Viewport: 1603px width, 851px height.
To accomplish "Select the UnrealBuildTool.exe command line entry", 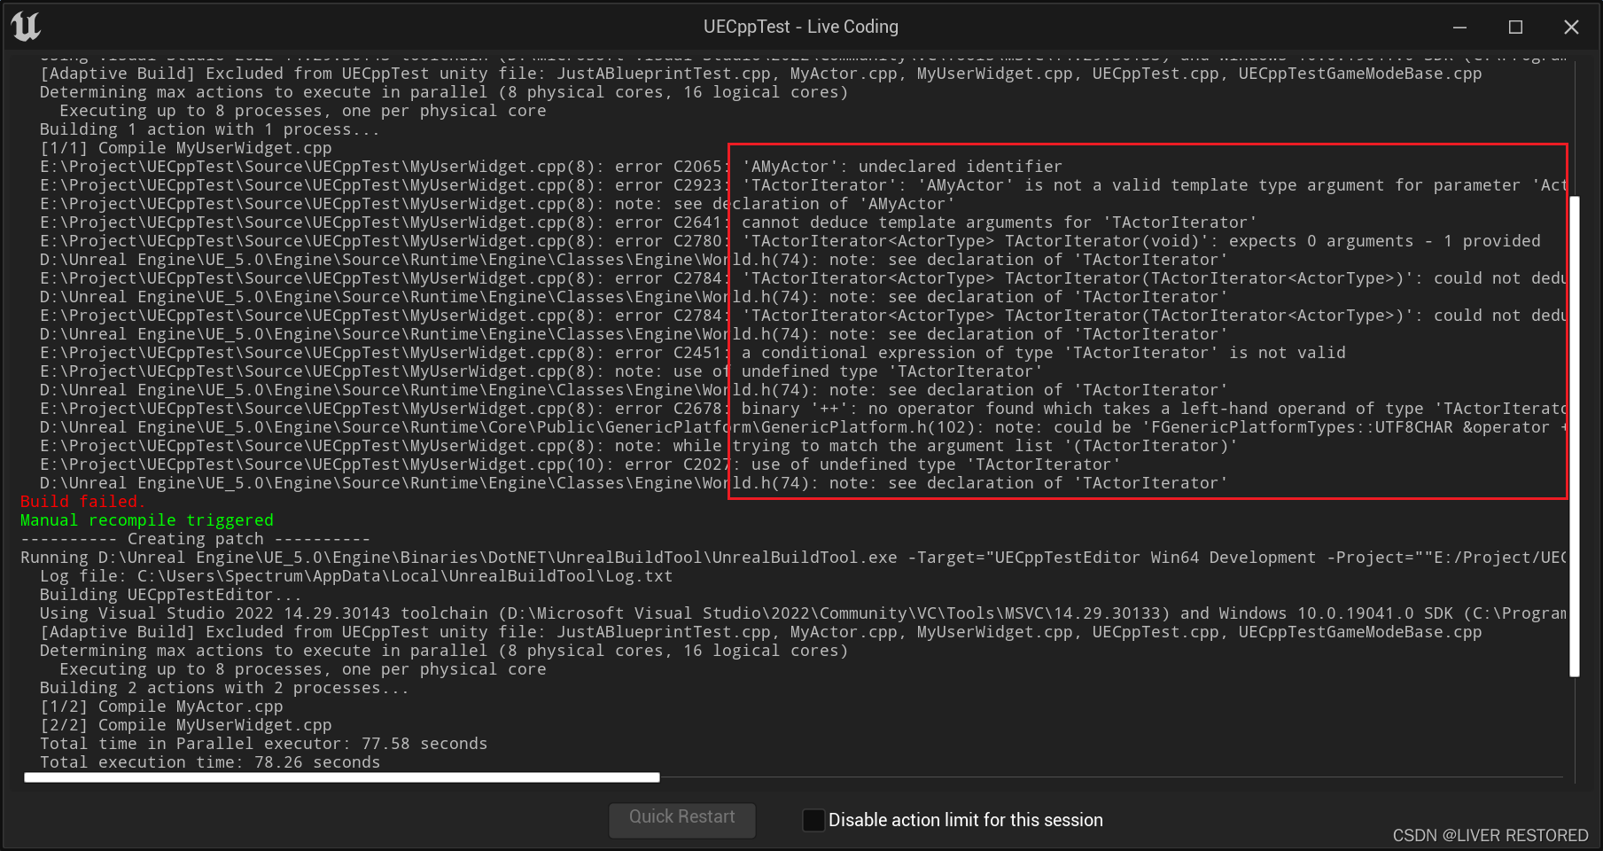I will [x=532, y=557].
